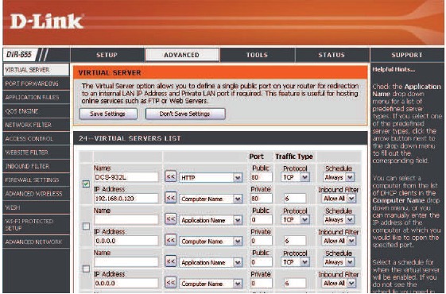
Task: Click the Virtual Server section heading
Action: pos(110,73)
